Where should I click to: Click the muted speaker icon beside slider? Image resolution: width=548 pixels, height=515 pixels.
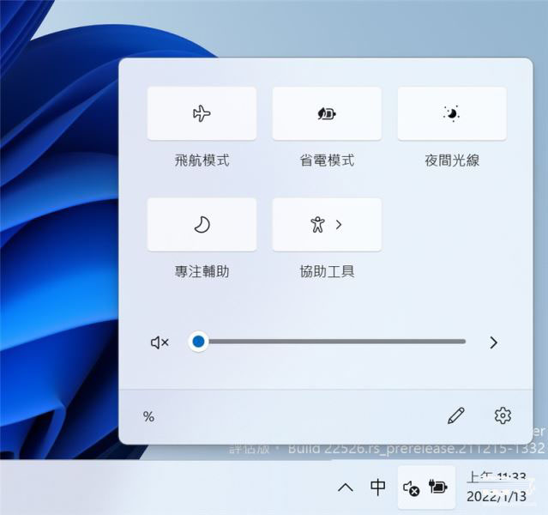(x=160, y=342)
